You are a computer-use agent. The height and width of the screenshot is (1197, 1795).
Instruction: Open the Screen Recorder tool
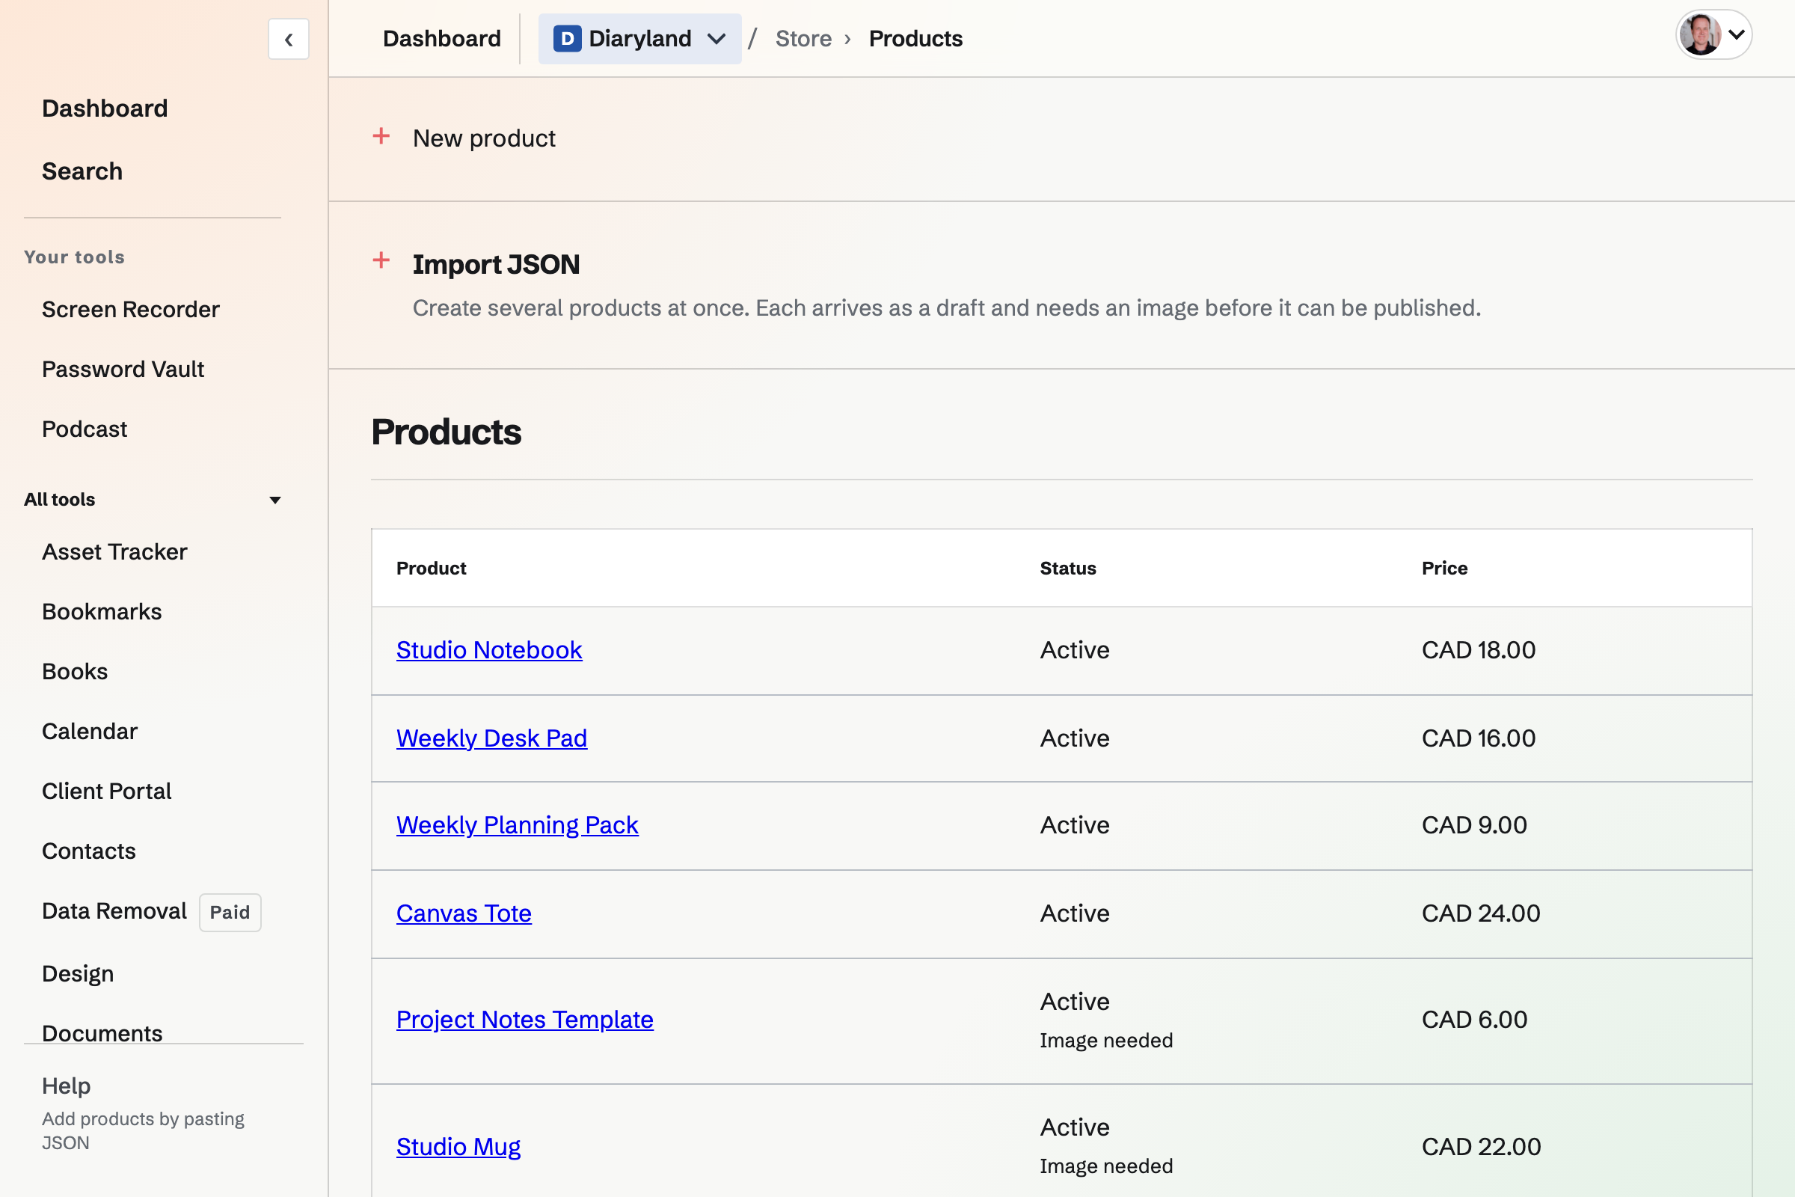130,309
